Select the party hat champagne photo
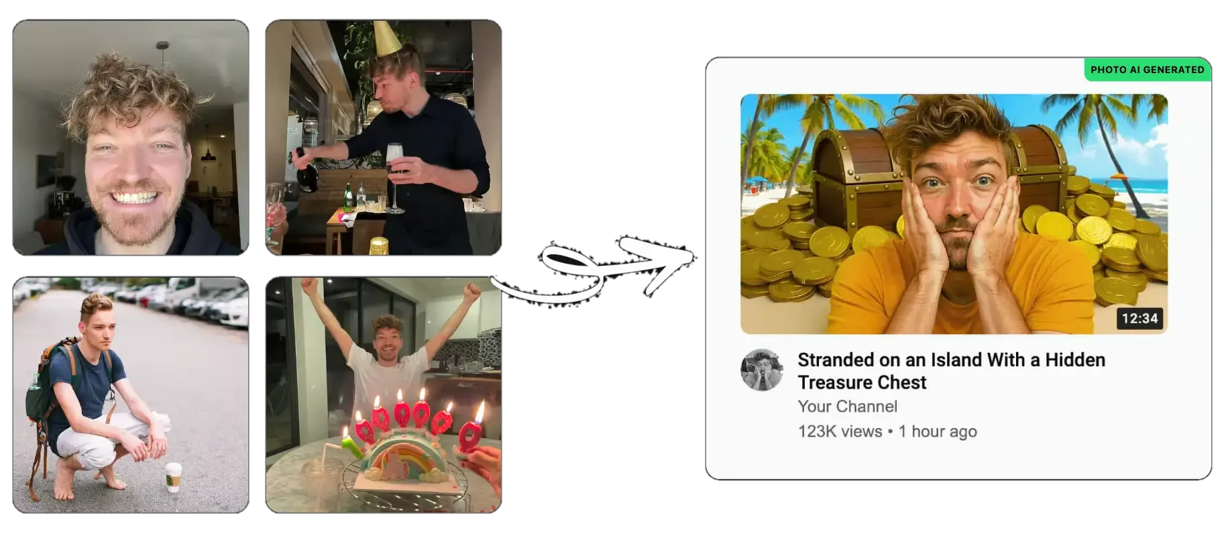Viewport: 1226px width, 534px height. (384, 138)
